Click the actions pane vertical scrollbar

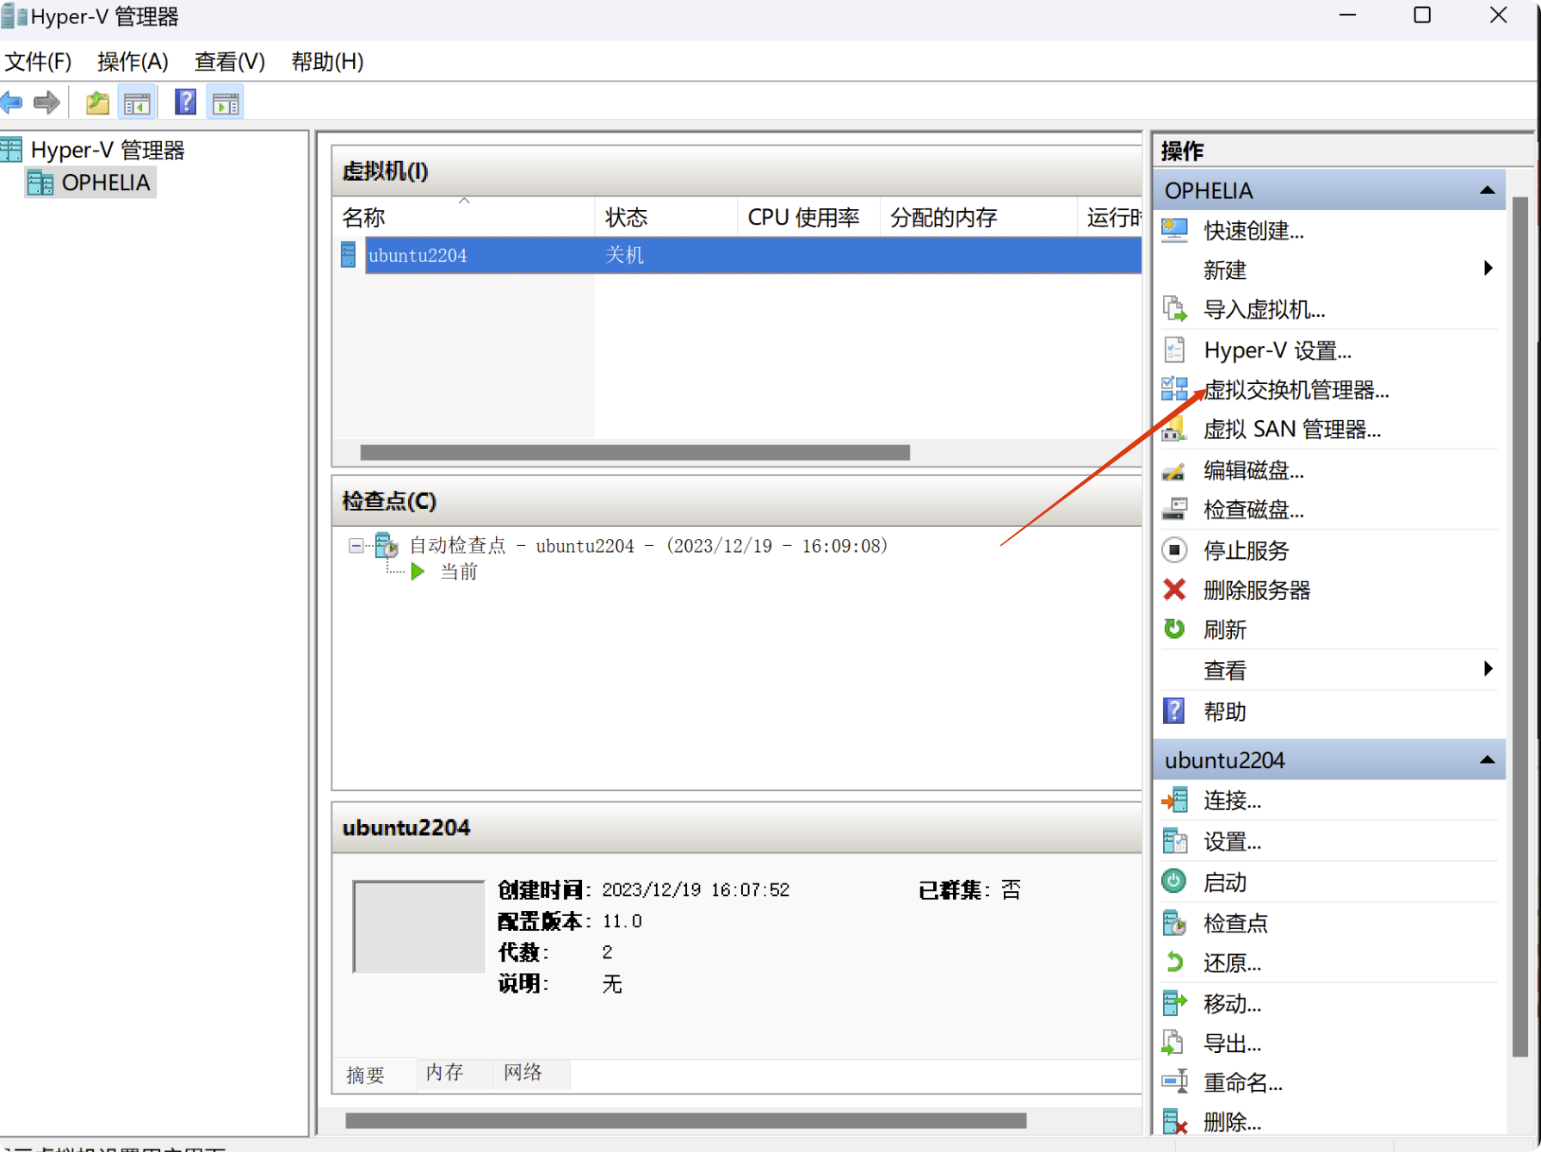[x=1519, y=626]
